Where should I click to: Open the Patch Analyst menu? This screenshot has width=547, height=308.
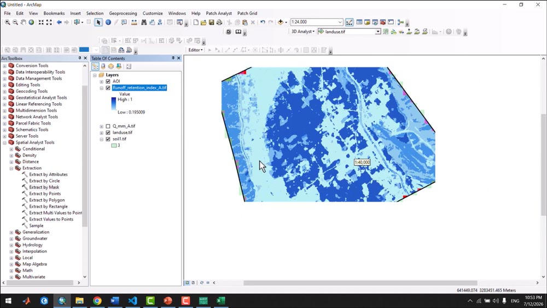coord(219,13)
